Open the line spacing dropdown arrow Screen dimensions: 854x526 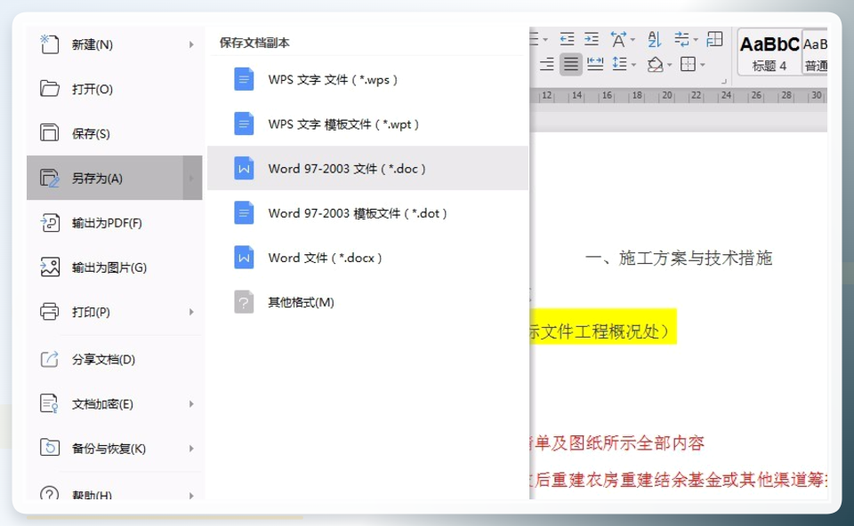pyautogui.click(x=633, y=65)
